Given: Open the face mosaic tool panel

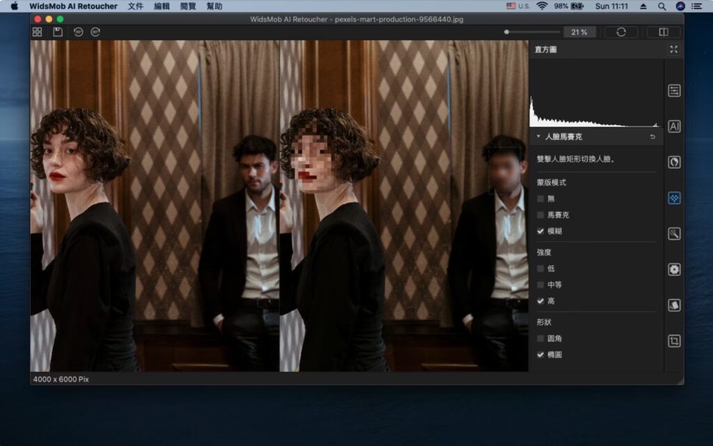Looking at the screenshot, I should click(x=673, y=198).
